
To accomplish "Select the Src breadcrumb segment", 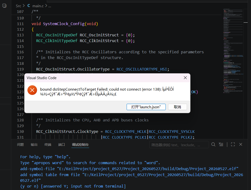I will (18, 6).
